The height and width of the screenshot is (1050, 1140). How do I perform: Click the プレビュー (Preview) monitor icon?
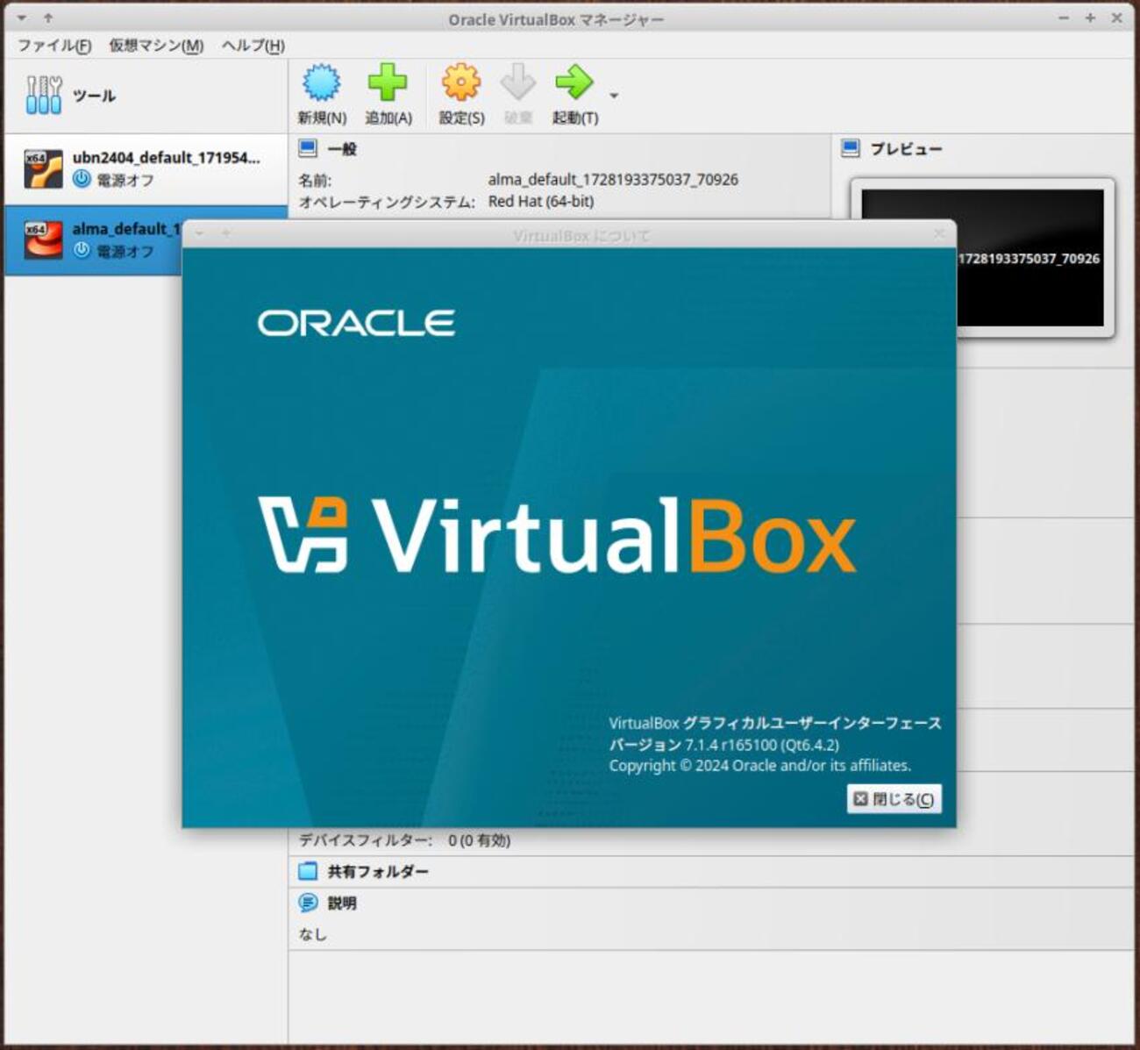[851, 148]
